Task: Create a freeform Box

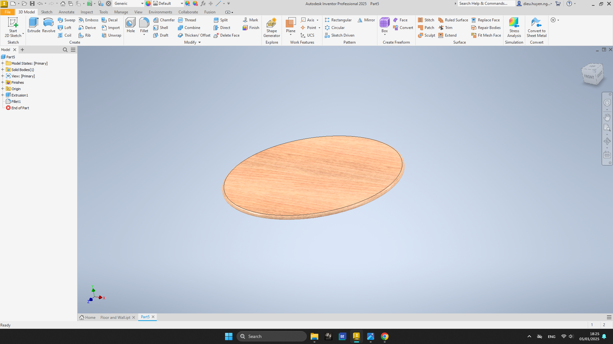Action: click(384, 25)
